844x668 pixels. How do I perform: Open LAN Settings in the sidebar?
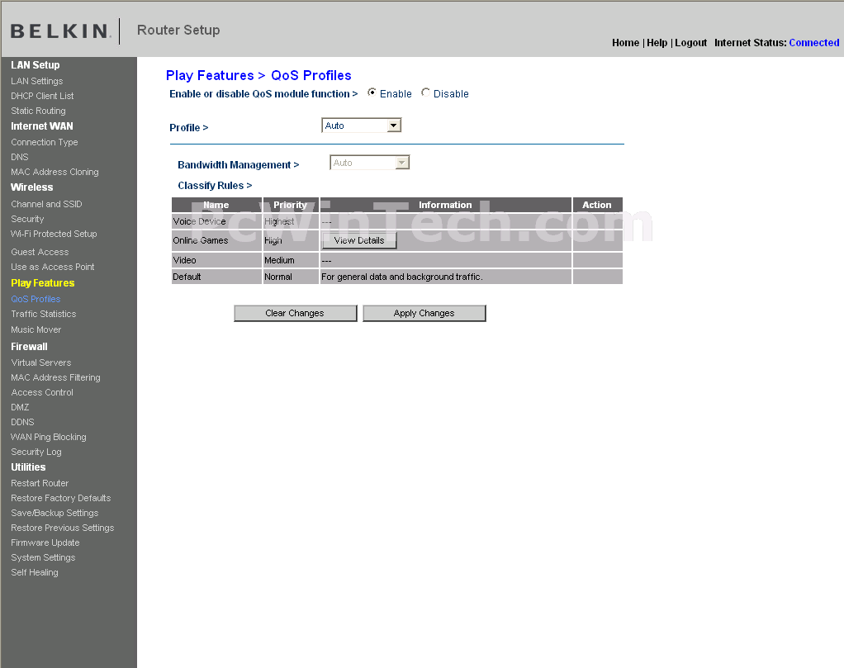click(x=36, y=81)
